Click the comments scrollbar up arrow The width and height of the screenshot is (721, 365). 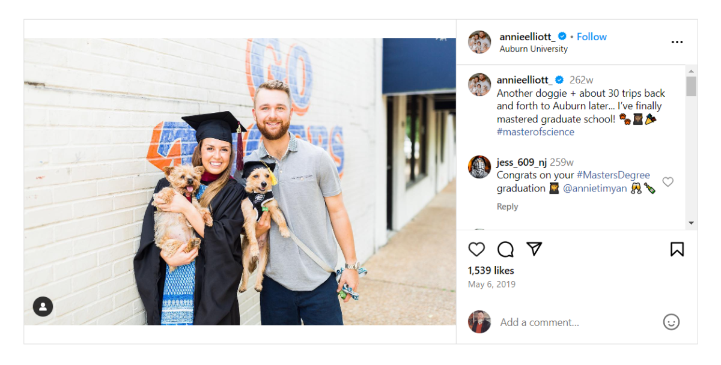(x=691, y=71)
